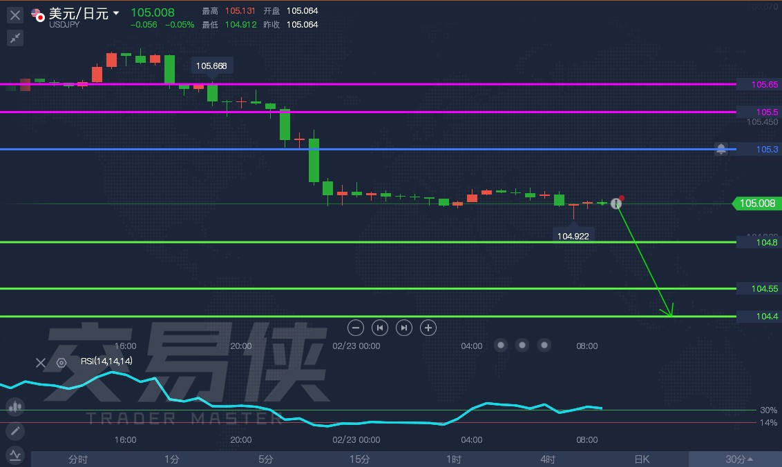Select the pencil drawing tool
This screenshot has height=467, width=782.
[x=15, y=430]
